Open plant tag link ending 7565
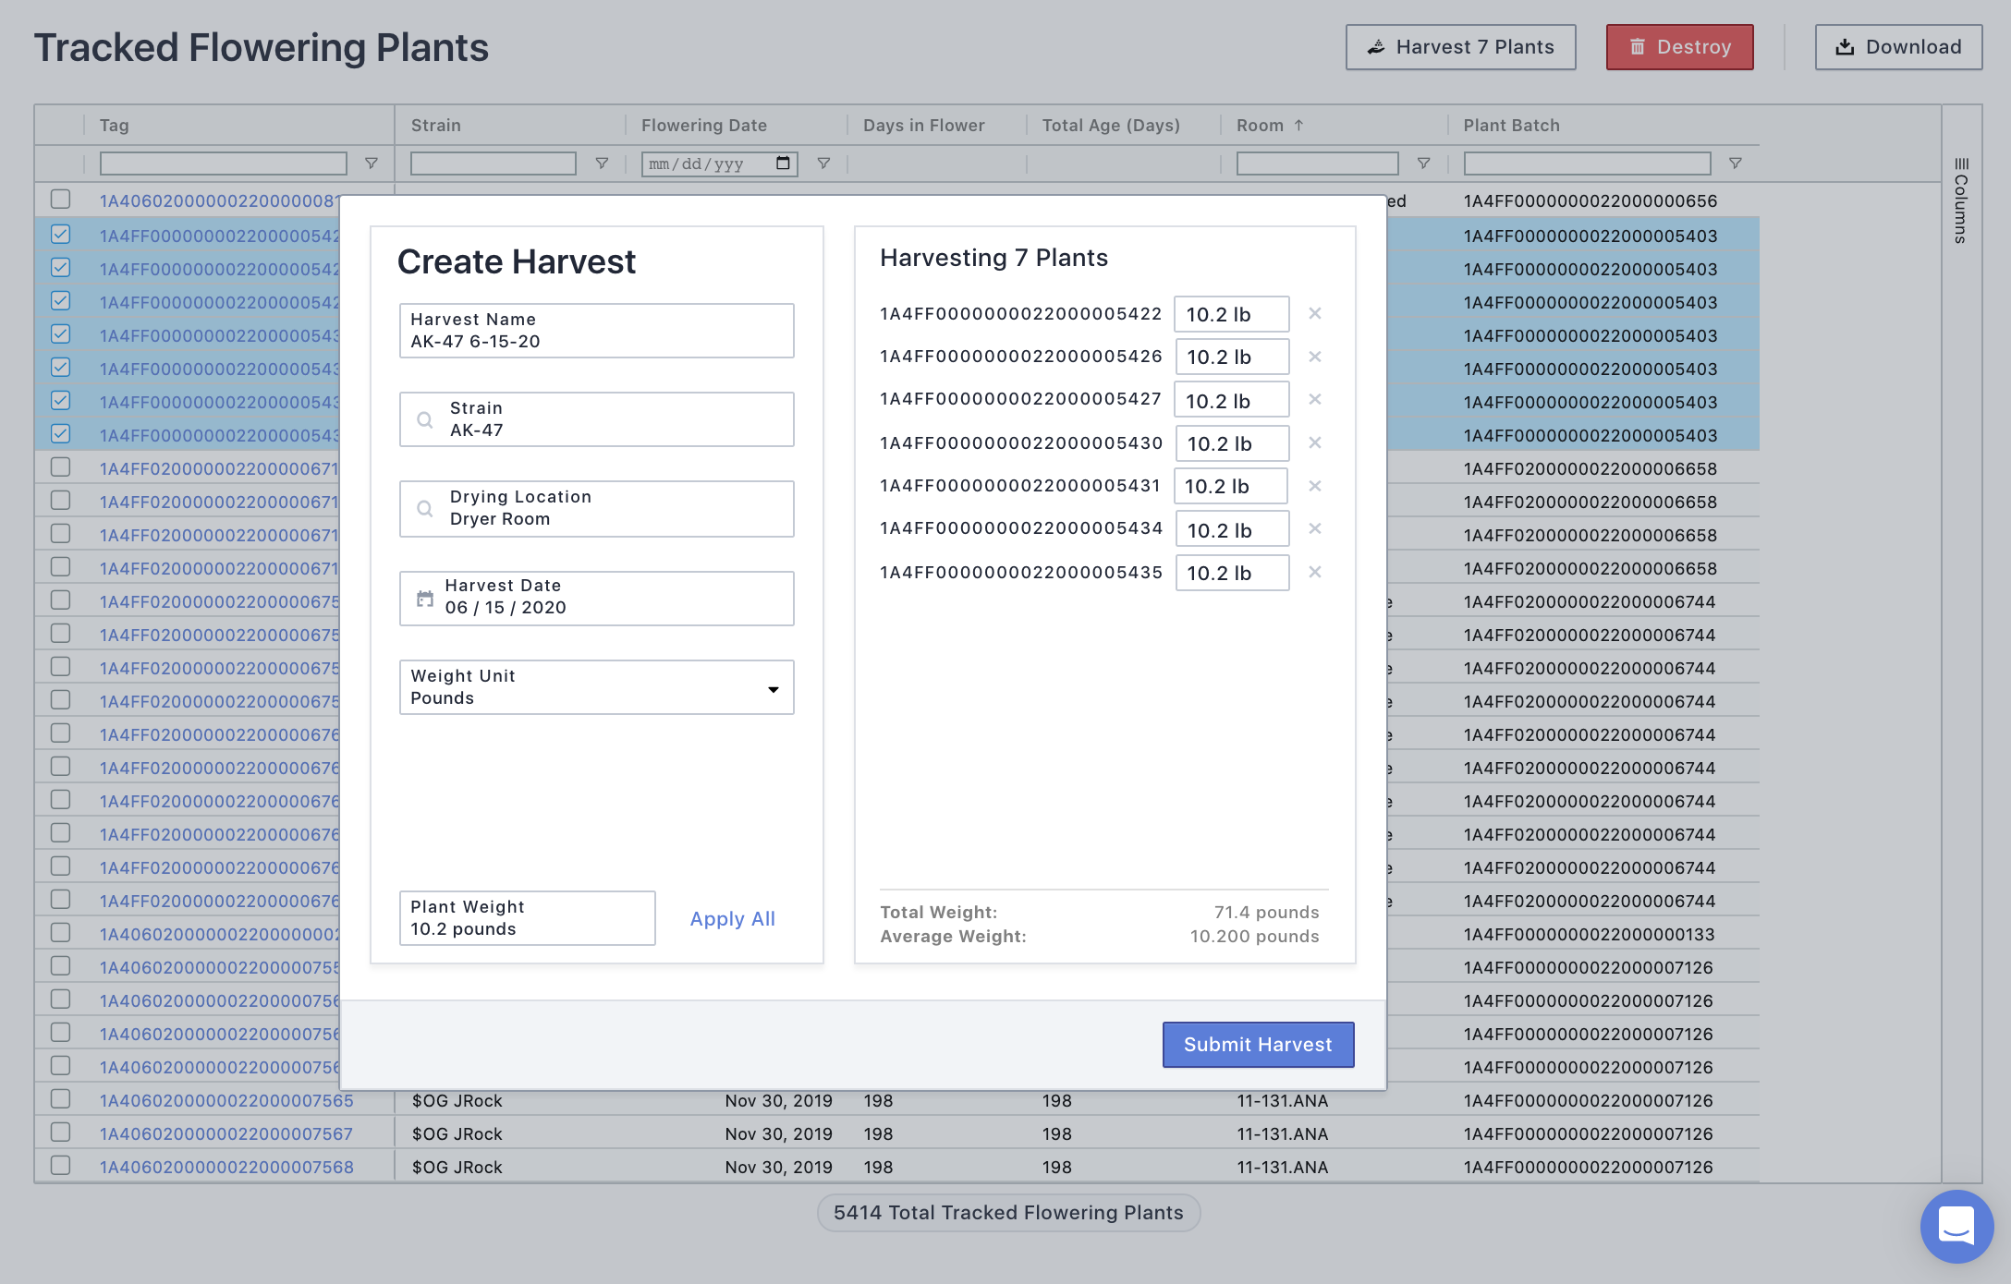Image resolution: width=2011 pixels, height=1284 pixels. click(x=226, y=1100)
